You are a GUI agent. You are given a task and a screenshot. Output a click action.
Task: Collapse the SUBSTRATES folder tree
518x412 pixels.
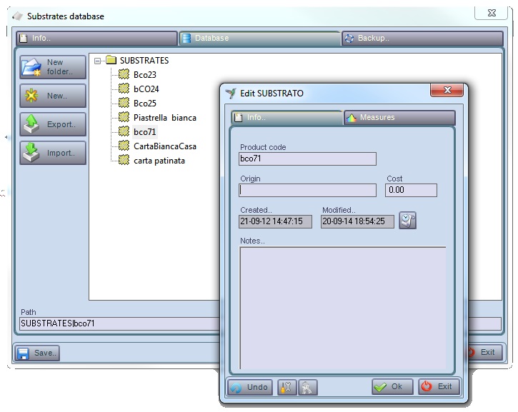coord(98,61)
